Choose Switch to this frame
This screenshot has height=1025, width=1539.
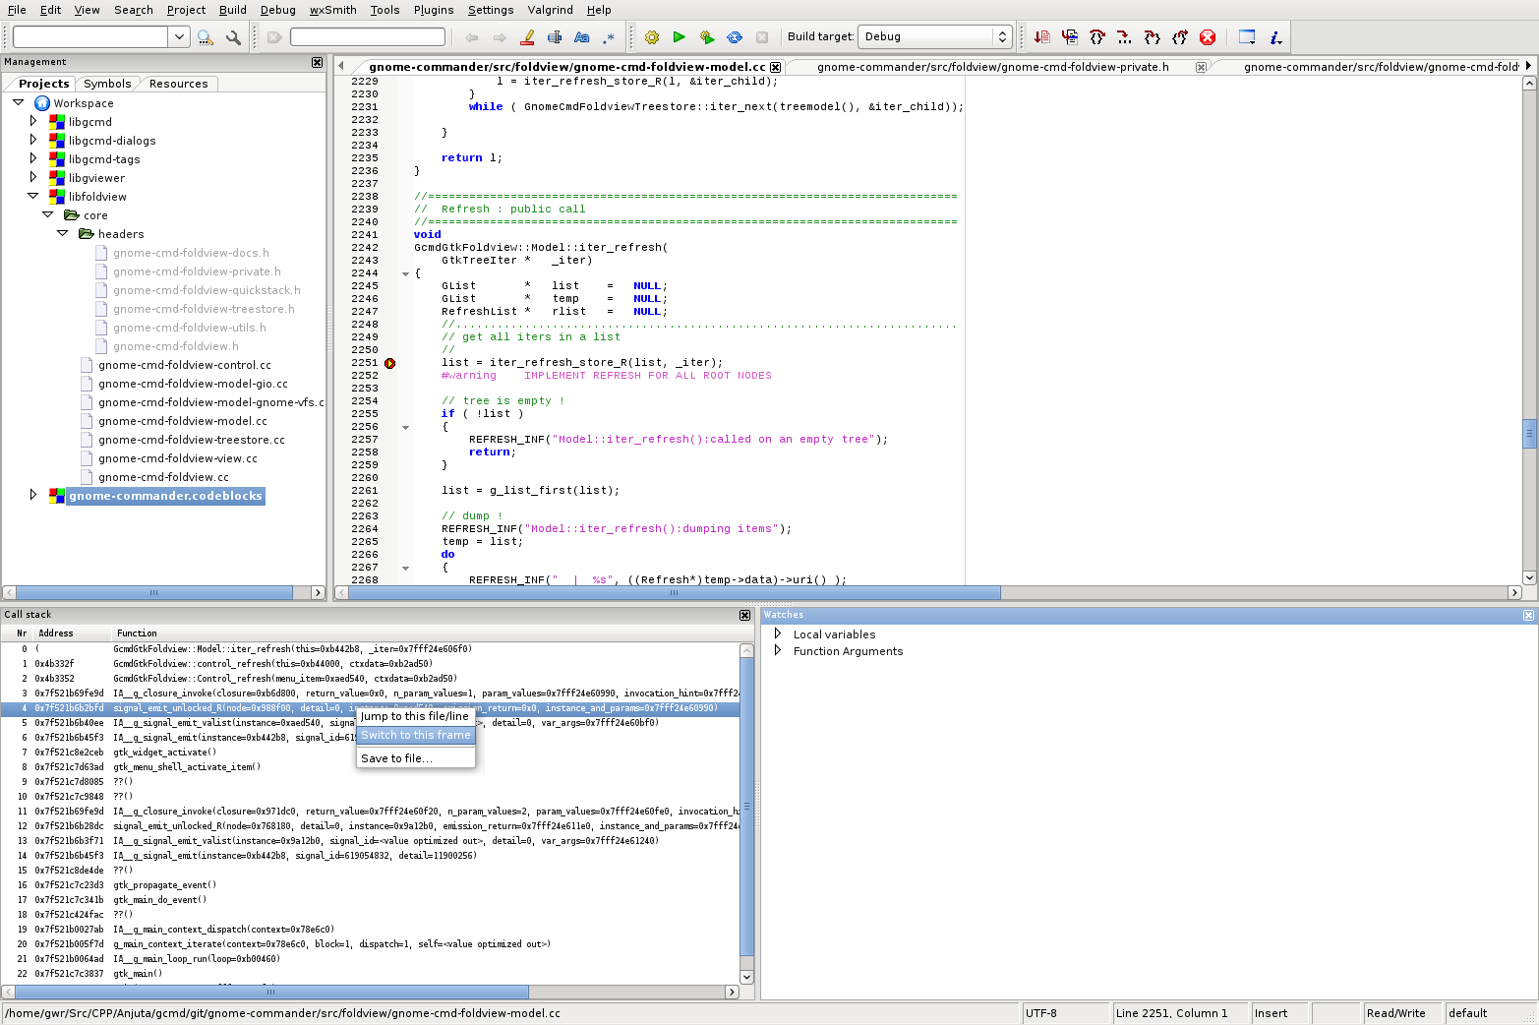415,735
